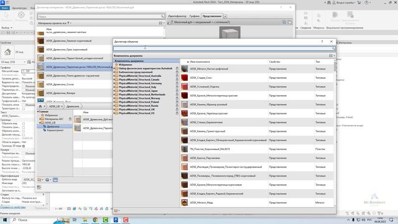The height and width of the screenshot is (224, 398).
Task: Pick ADSK_Кровля_Металлочерепица красная thumbnail
Action: [185, 95]
